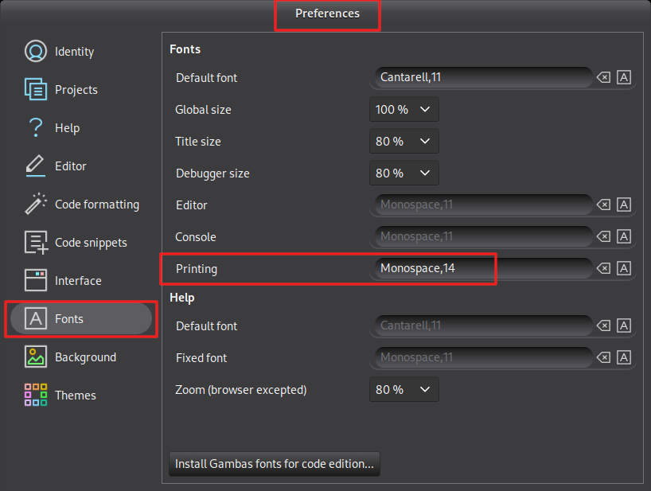Expand the Global size dropdown
The width and height of the screenshot is (651, 491).
pyautogui.click(x=403, y=109)
